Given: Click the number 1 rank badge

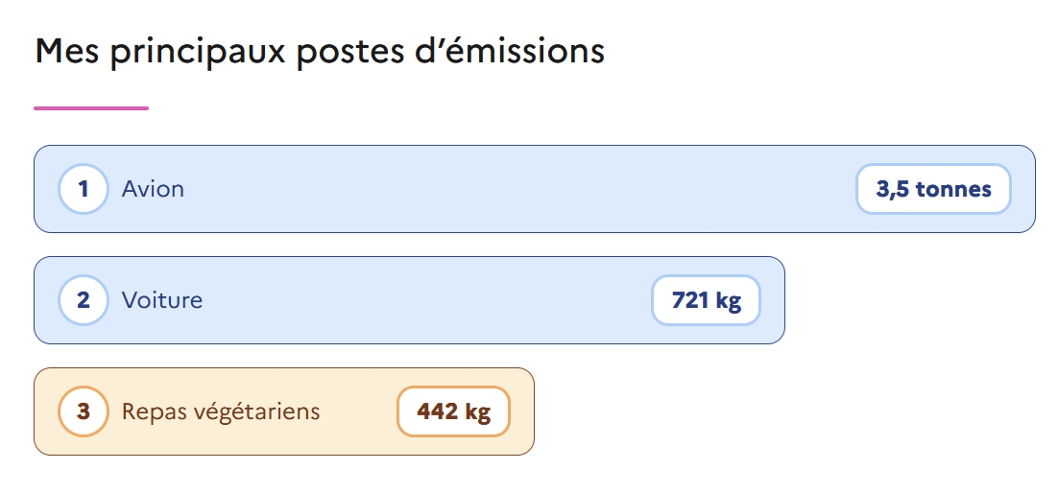Looking at the screenshot, I should point(84,189).
